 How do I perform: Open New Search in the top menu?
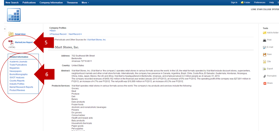12,2
